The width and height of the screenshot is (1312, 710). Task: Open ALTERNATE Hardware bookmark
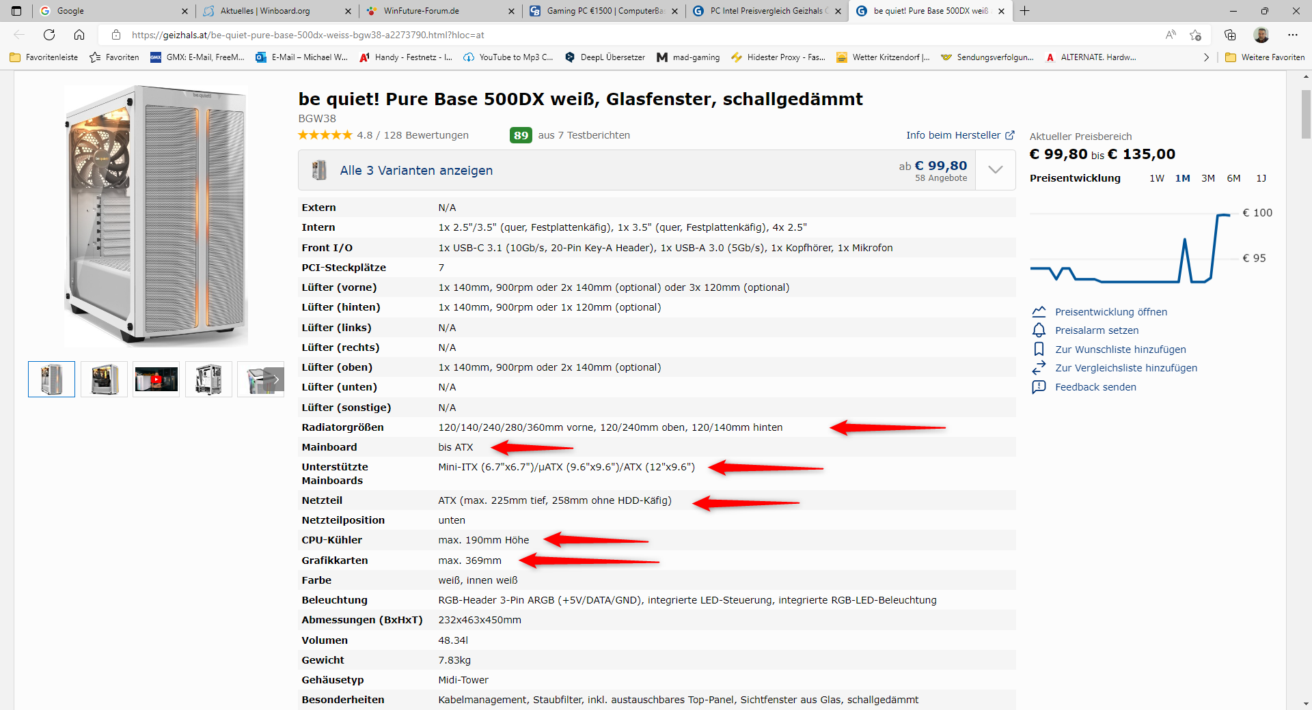tap(1091, 57)
